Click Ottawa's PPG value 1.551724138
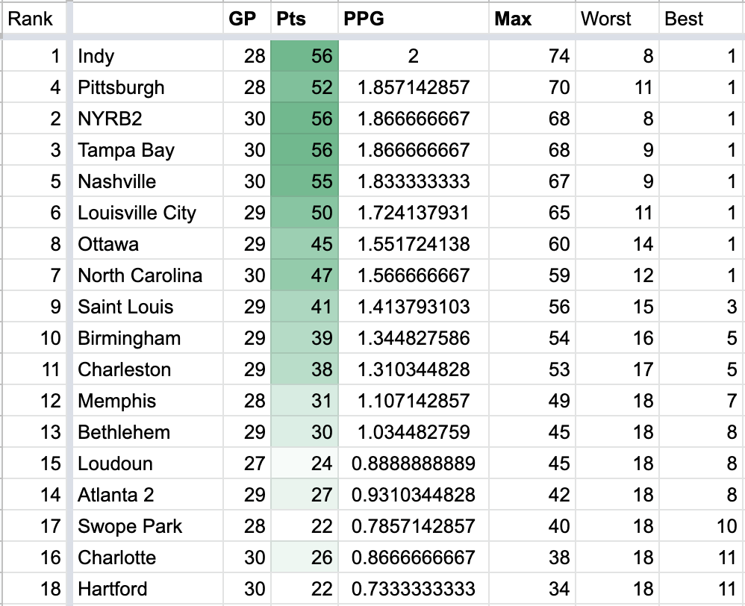Screen dimensions: 745x606 (x=414, y=244)
